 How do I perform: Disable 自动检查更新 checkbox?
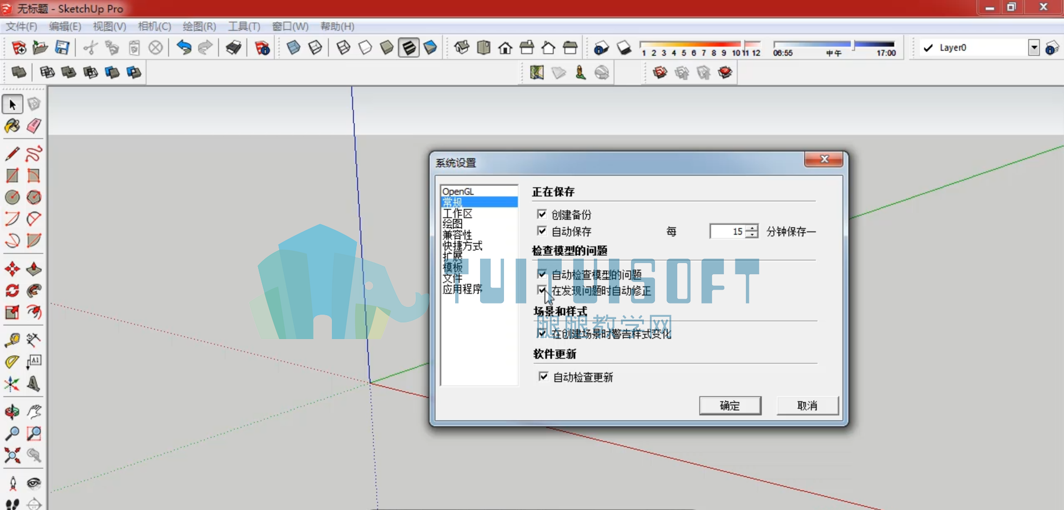click(x=543, y=377)
